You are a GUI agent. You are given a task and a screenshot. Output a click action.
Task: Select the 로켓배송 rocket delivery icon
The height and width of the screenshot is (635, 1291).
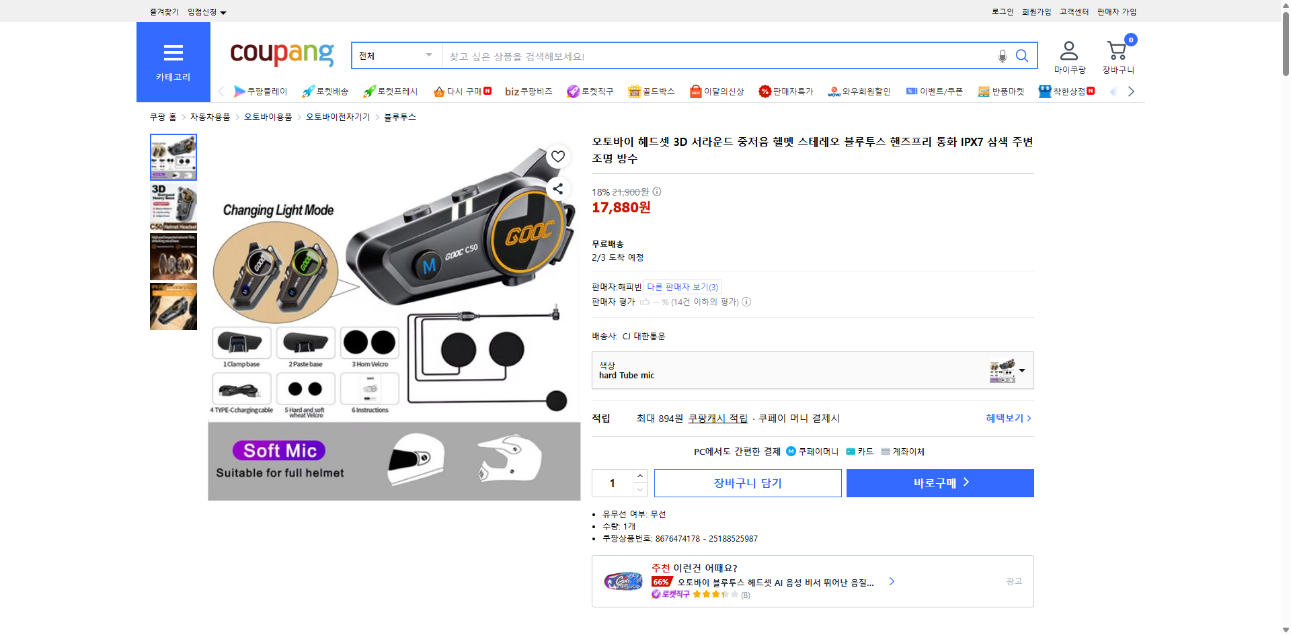coord(307,91)
